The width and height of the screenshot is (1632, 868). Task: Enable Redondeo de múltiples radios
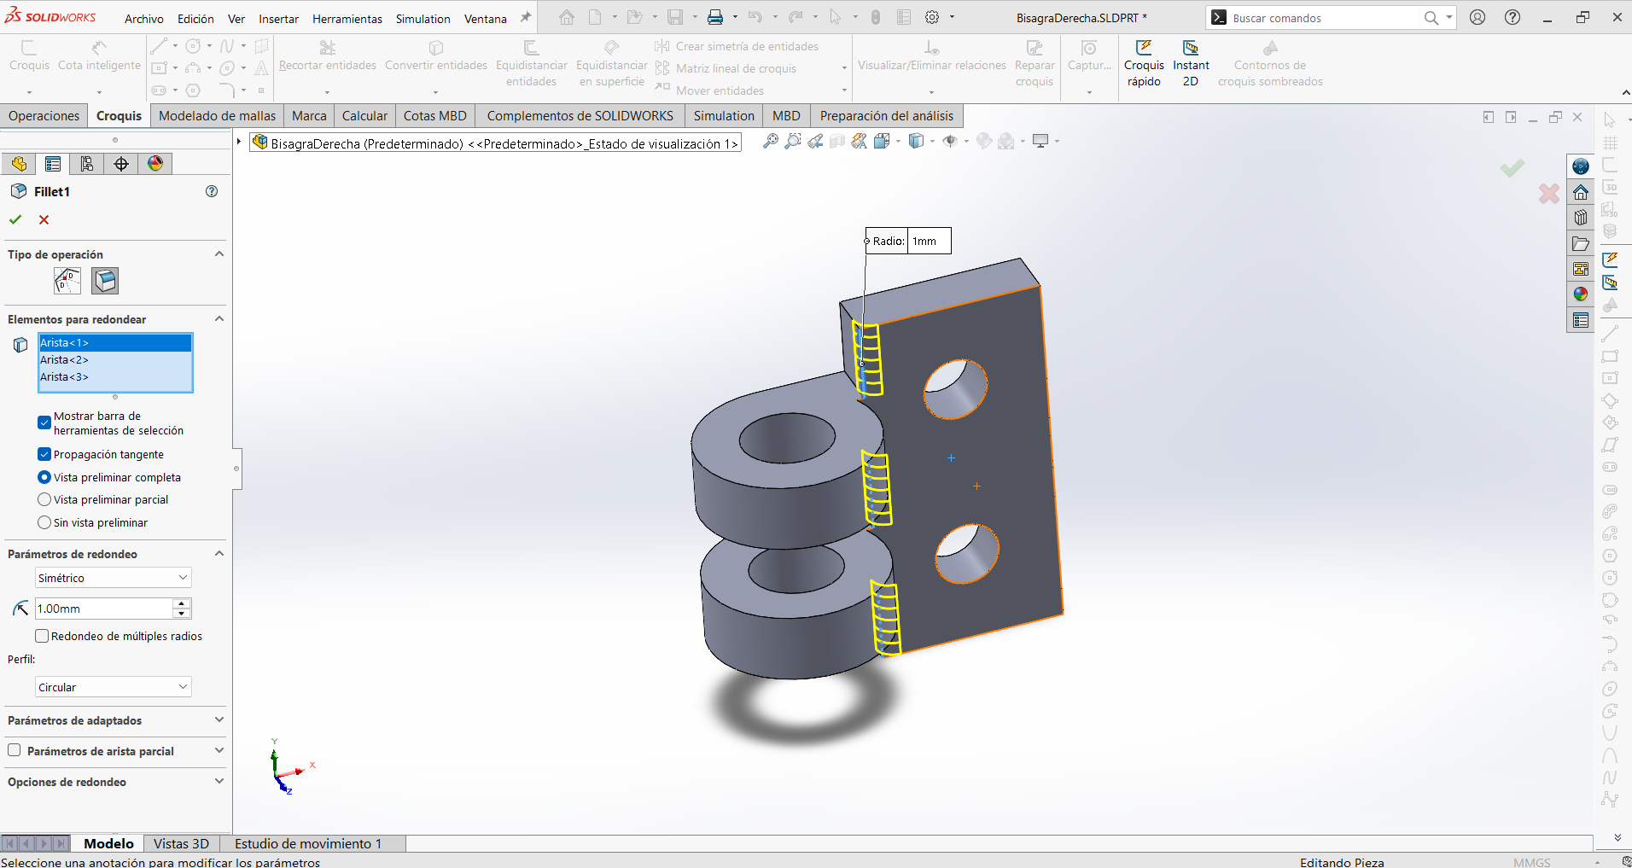[41, 636]
